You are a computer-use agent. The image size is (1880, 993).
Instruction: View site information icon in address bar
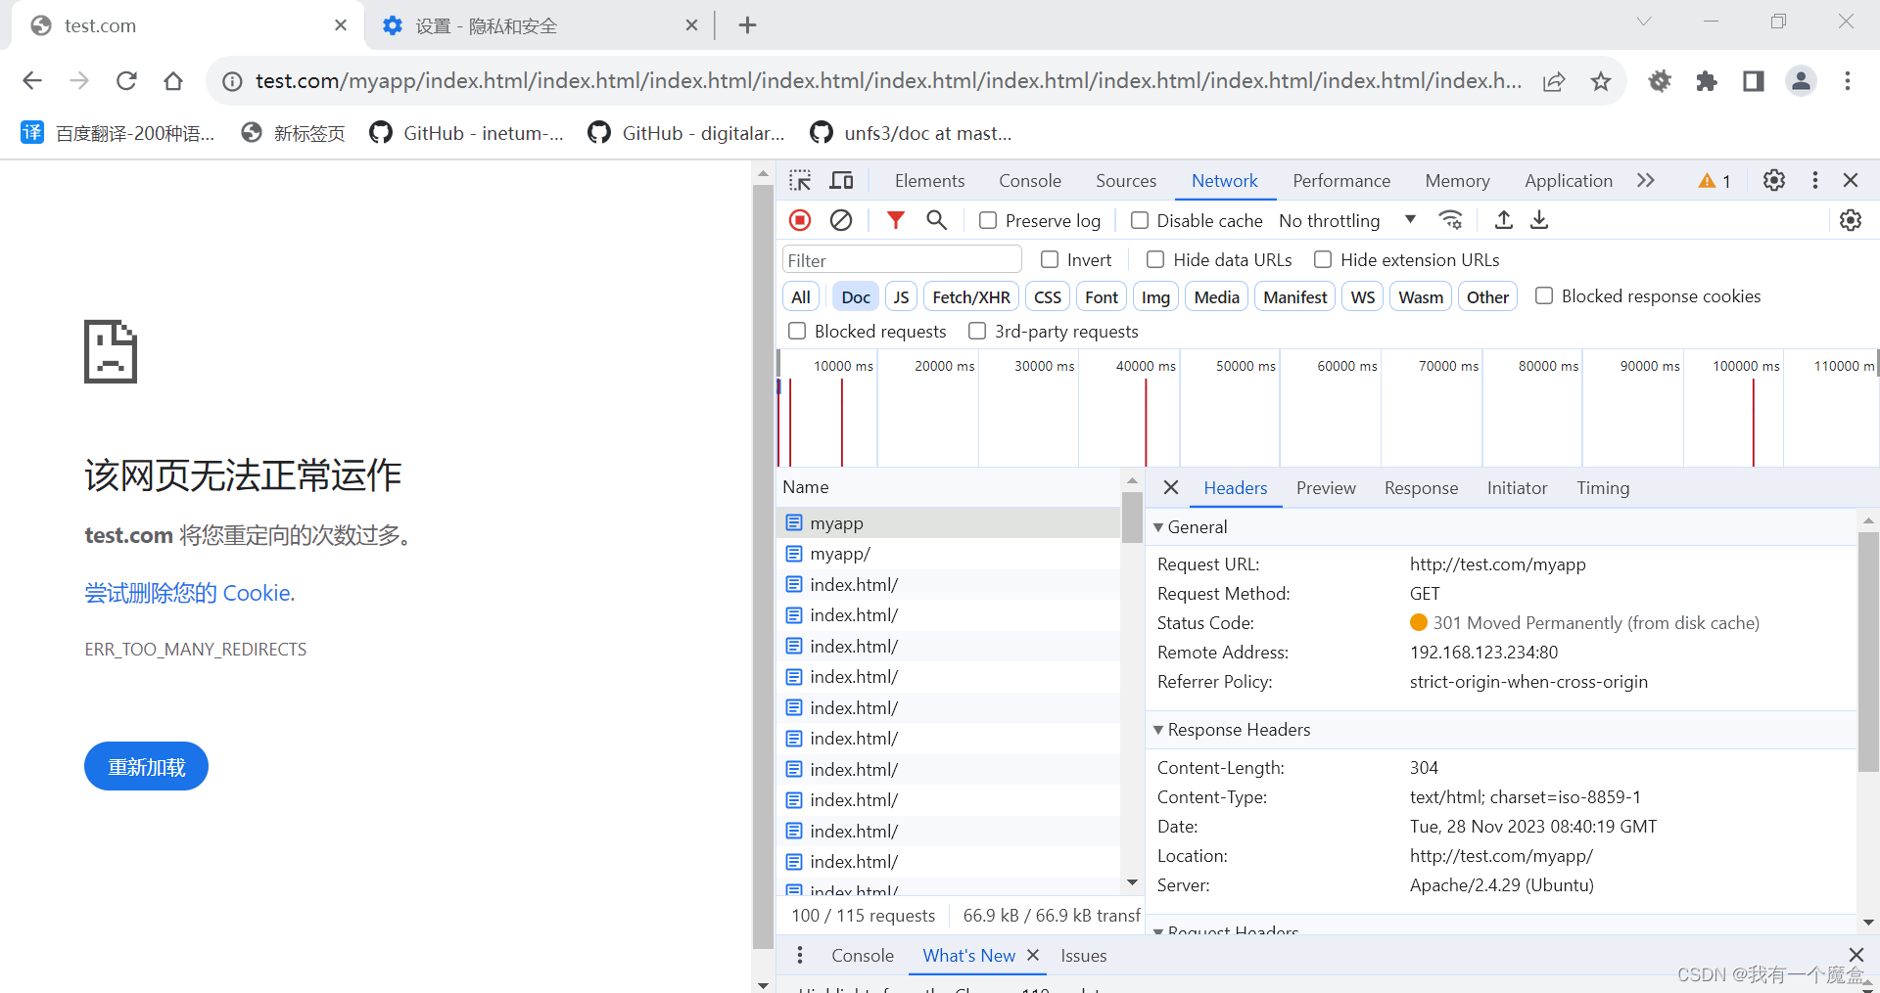pos(233,81)
